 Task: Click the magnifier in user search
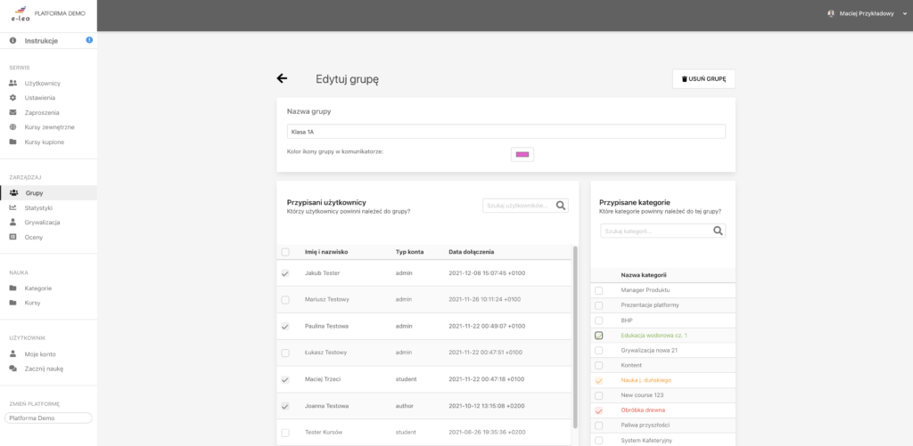click(561, 206)
